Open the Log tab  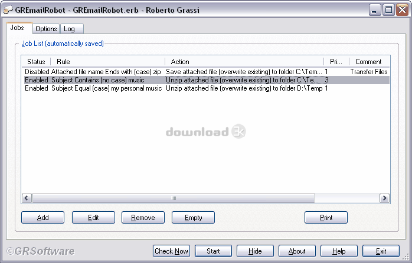[72, 29]
